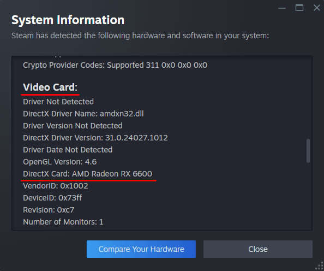The image size is (324, 271).
Task: Click the resize grip in the window corner
Action: (320, 267)
